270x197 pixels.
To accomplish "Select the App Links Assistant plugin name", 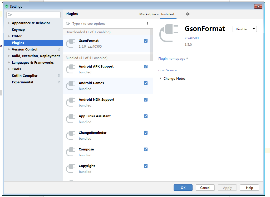I will (x=95, y=116).
